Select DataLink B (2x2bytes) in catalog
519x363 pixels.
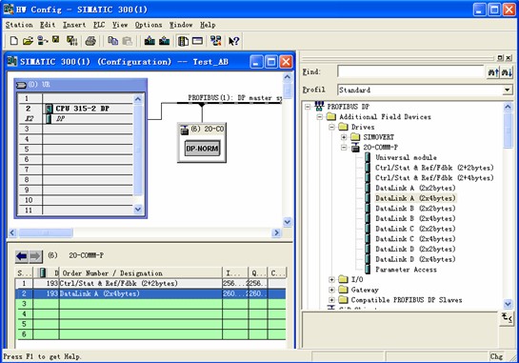click(x=415, y=209)
